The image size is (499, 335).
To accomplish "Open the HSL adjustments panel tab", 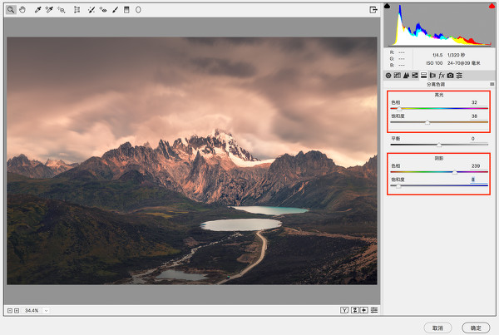I will [x=415, y=76].
